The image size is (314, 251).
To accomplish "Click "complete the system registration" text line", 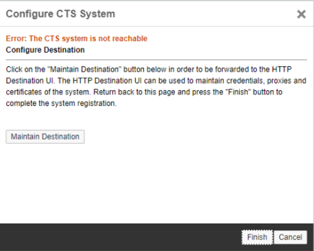I will click(x=61, y=104).
